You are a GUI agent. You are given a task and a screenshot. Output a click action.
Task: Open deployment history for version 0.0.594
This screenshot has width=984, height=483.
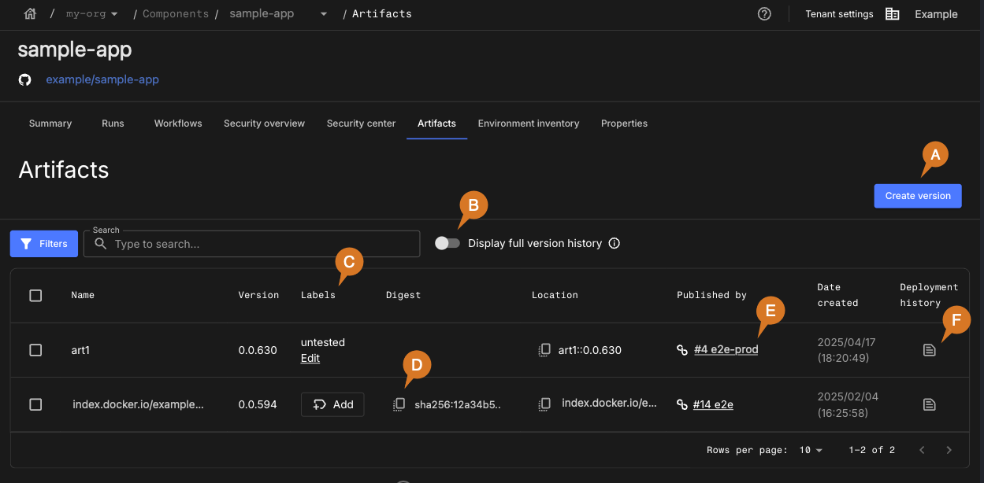[929, 404]
